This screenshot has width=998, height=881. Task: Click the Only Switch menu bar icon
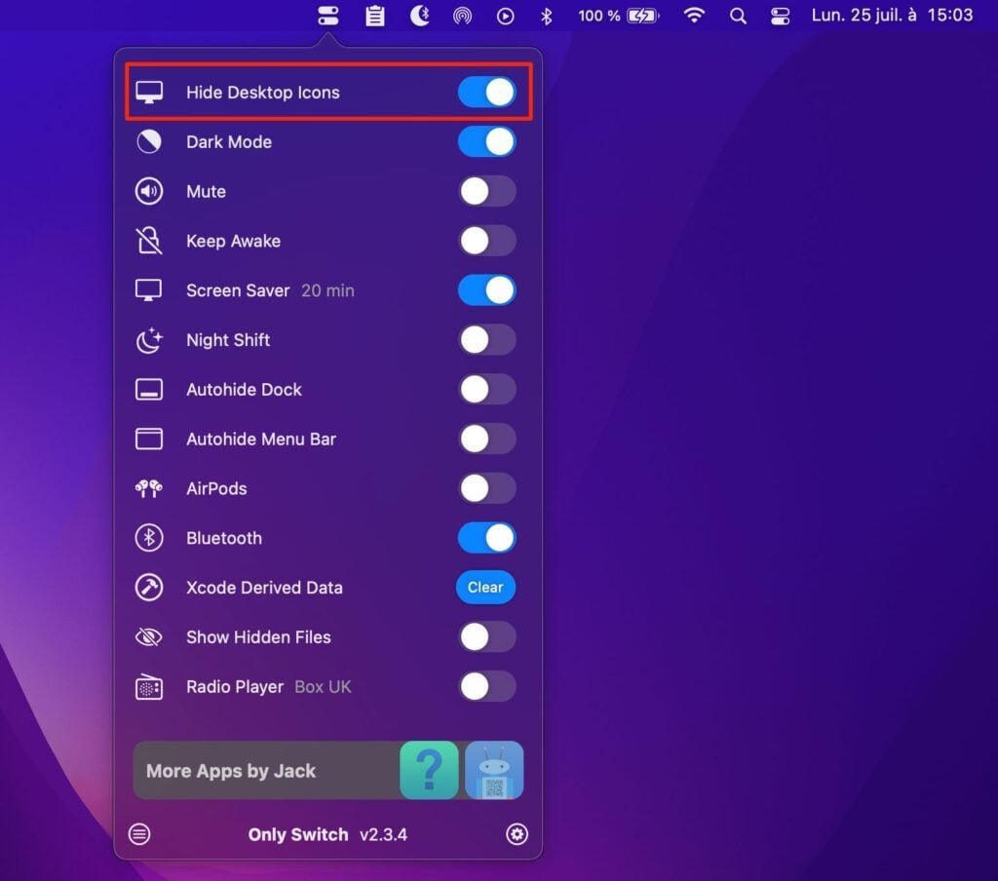(x=328, y=16)
